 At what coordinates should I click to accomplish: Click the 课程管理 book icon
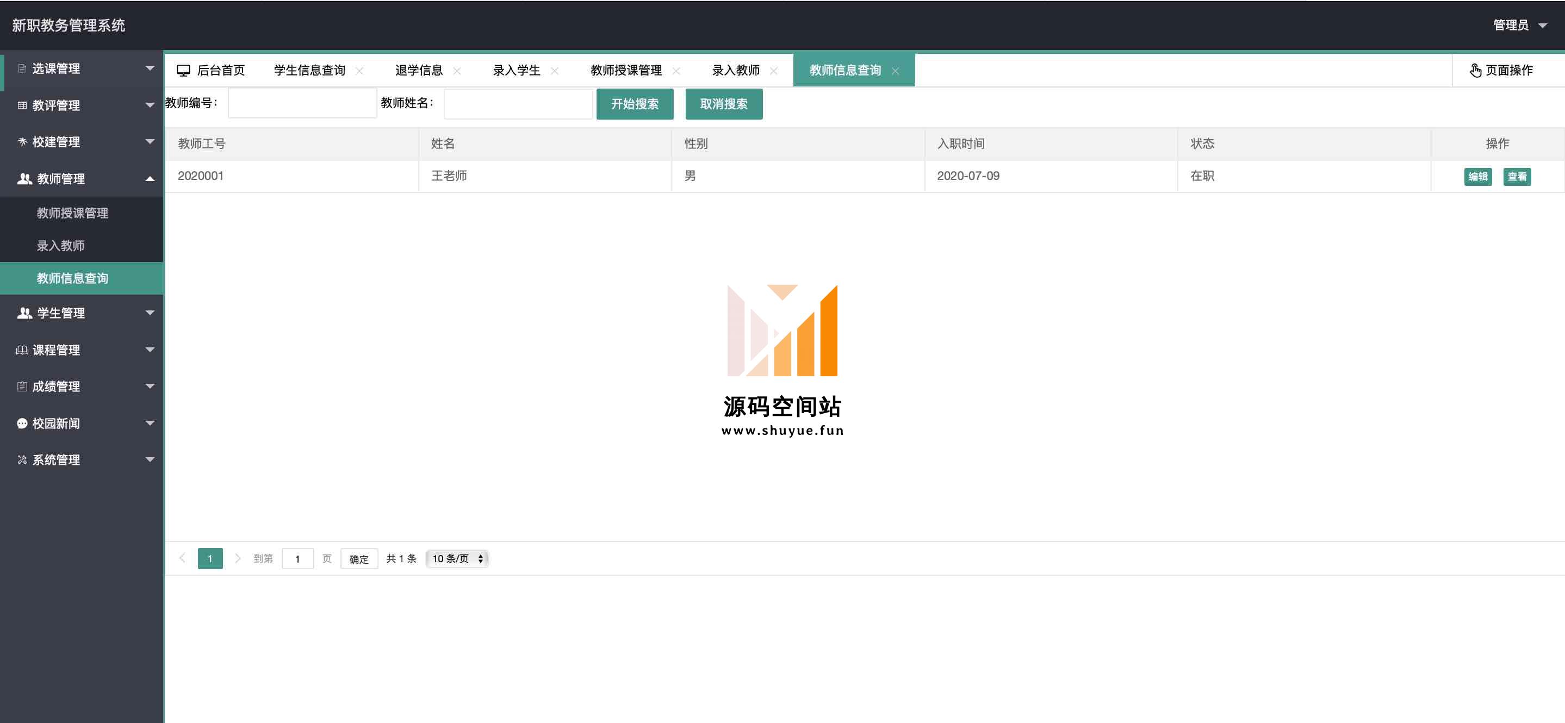[x=22, y=350]
